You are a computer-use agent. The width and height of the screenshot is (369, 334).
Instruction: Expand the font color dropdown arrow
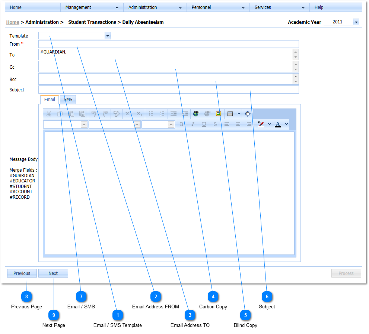pos(286,124)
